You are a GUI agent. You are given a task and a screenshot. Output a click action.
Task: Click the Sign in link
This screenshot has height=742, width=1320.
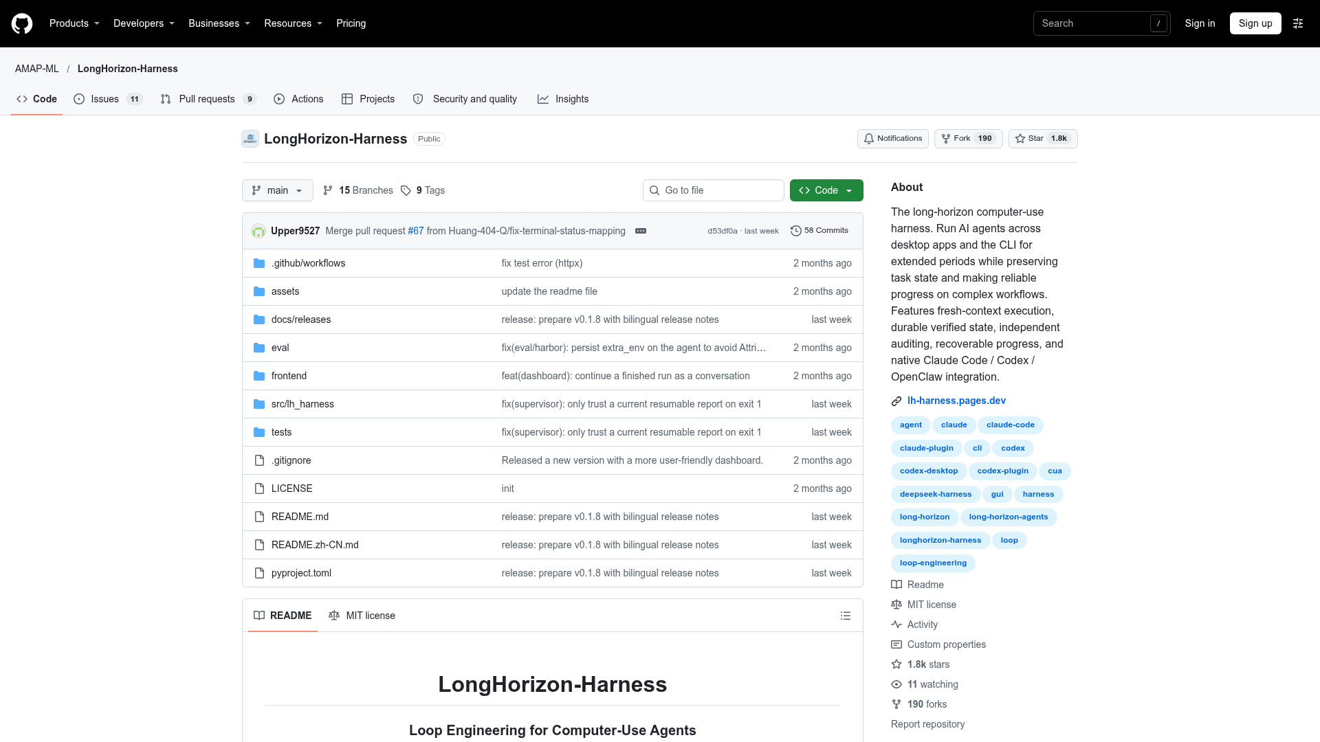coord(1200,23)
